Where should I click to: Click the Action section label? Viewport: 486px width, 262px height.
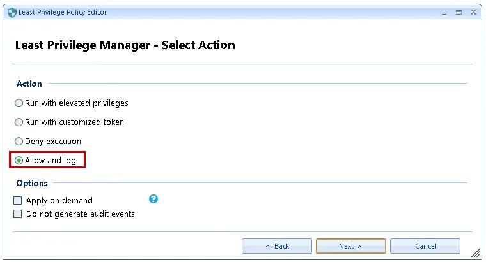[29, 84]
